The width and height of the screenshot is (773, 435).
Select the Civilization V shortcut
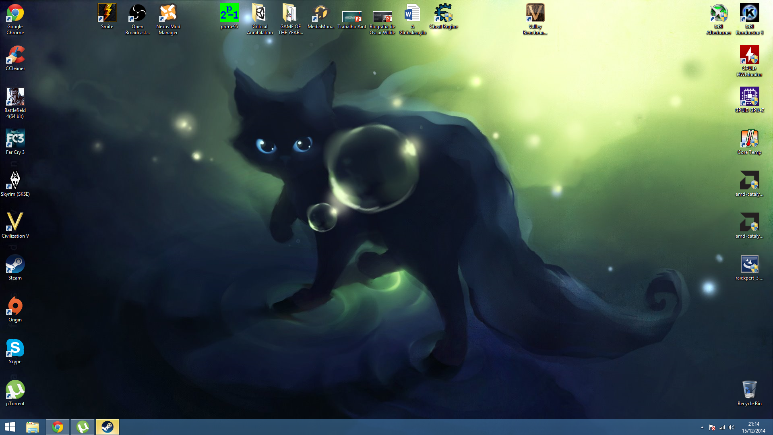pos(15,222)
